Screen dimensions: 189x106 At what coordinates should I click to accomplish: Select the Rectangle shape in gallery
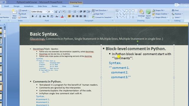click(x=127, y=11)
